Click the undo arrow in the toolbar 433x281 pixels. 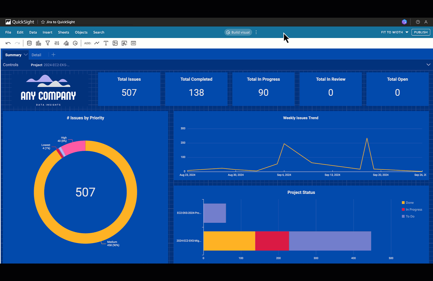8,43
